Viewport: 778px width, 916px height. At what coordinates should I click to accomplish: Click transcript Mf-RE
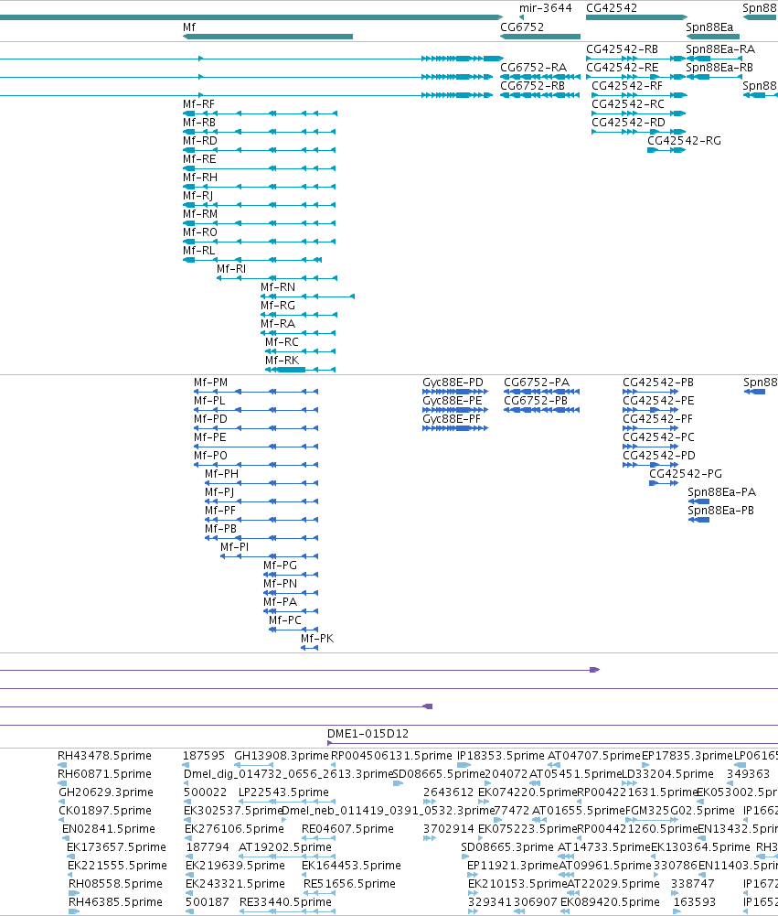coord(260,168)
